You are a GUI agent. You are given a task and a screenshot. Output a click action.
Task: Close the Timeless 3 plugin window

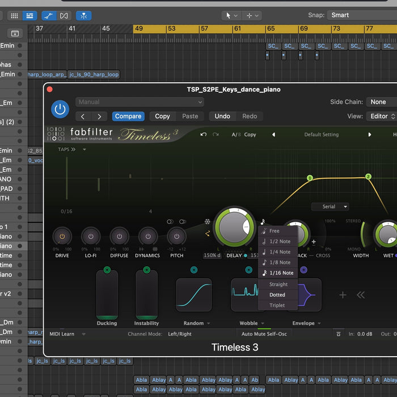click(x=50, y=90)
